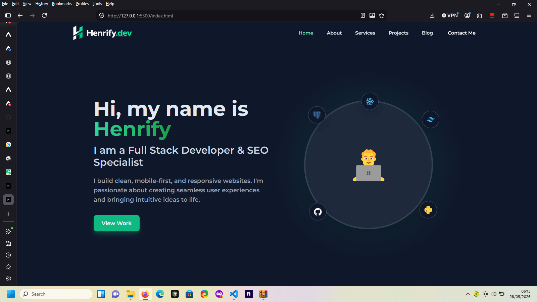Screen dimensions: 537x302
Task: Click the taskbar Search box
Action: (x=56, y=294)
